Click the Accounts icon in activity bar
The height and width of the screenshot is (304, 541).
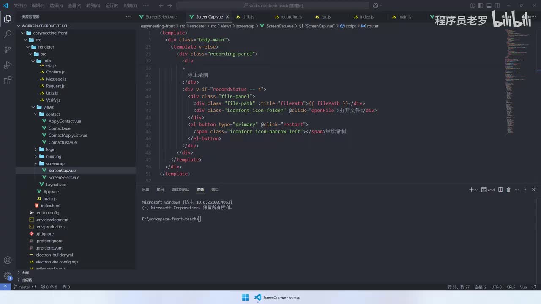click(x=8, y=261)
